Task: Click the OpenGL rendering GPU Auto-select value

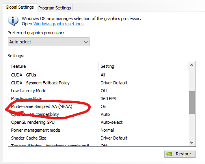Action: [112, 122]
